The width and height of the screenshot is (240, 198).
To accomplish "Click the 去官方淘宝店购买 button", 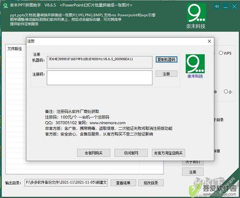I will click(168, 153).
